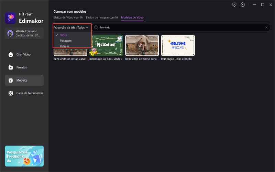Open Caixa de ferramentas film reel icon
This screenshot has height=172, width=275.
tap(11, 93)
